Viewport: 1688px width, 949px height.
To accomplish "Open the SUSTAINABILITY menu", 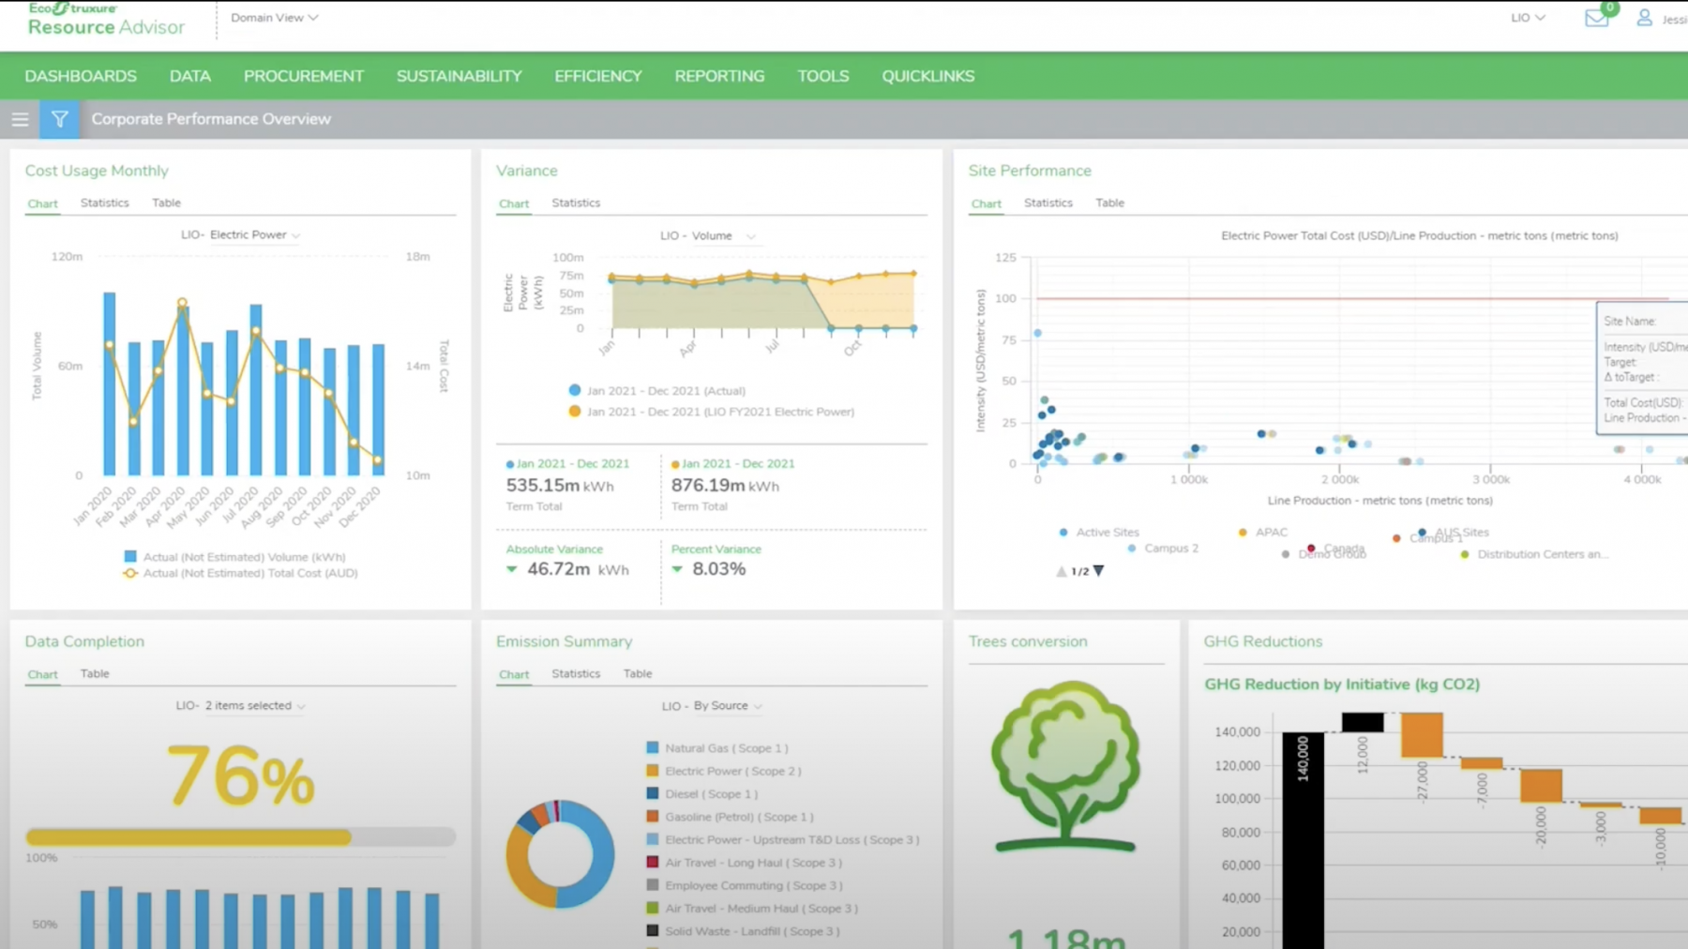I will (x=459, y=76).
